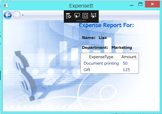Click the greyed forward navigation arrow
The image size is (162, 114).
[17, 15]
